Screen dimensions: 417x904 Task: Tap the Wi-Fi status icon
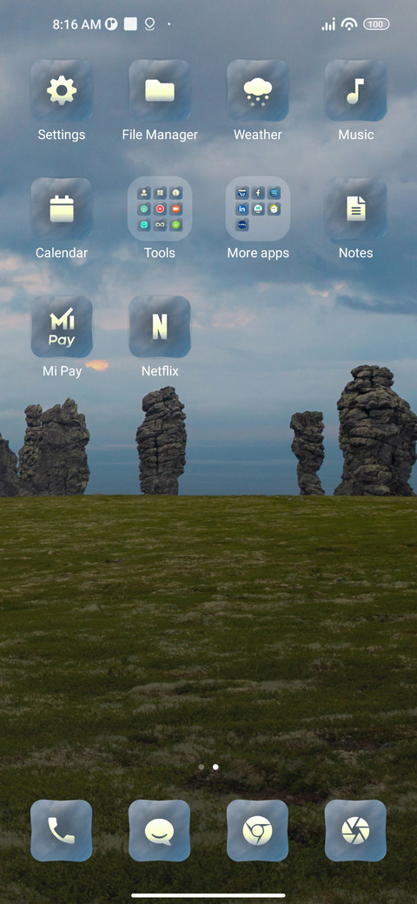point(349,24)
